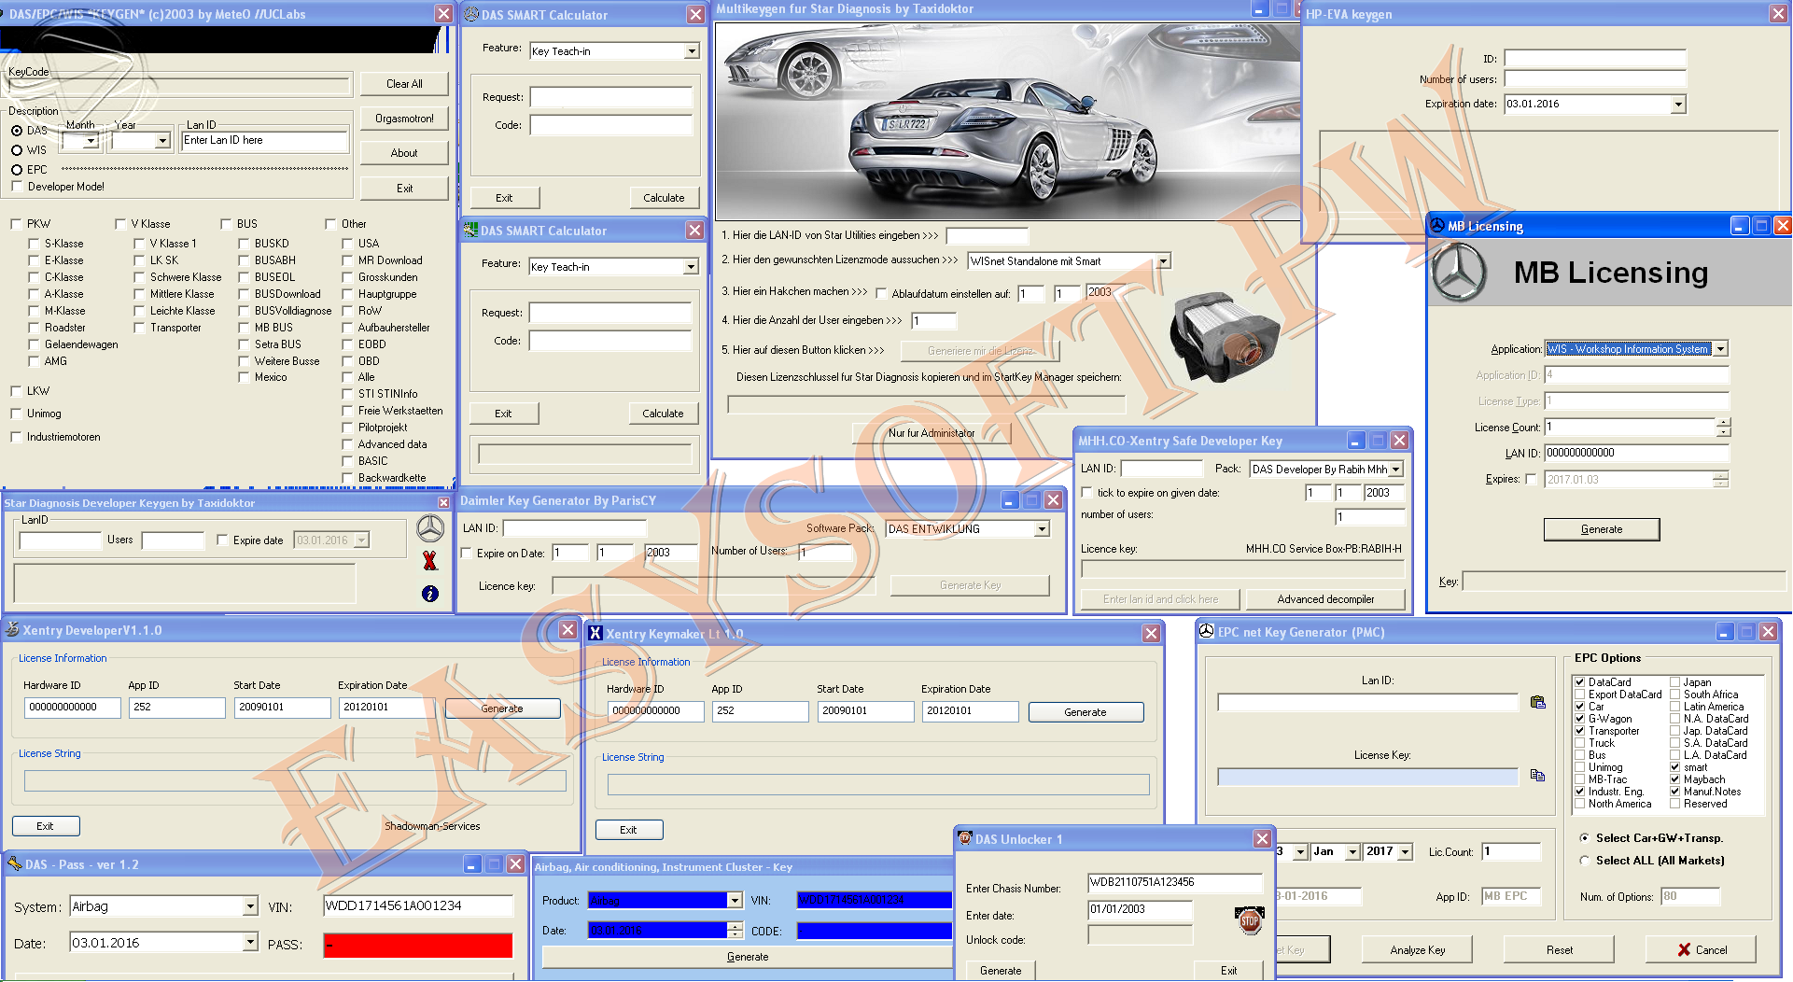Screen dimensions: 1793x982
Task: Click EPC net Key Generator title bar star icon
Action: pos(1206,631)
